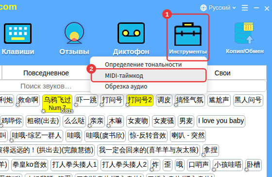Play the 吓一跳 sound

86,100
